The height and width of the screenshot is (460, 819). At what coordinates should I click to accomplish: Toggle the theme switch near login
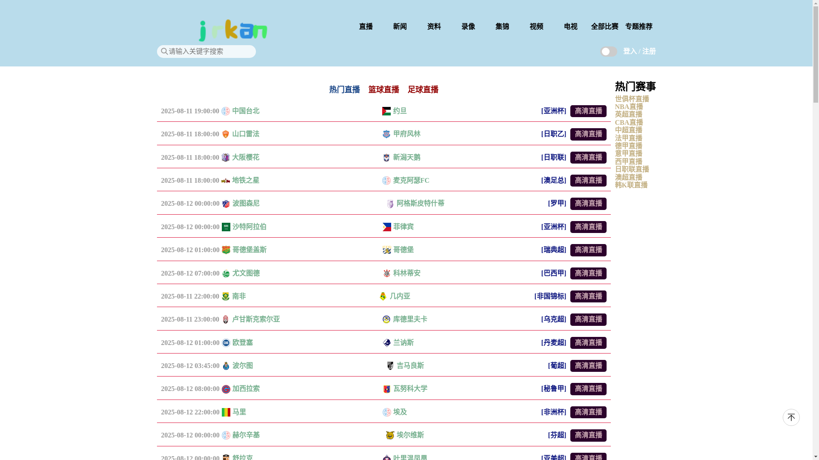pyautogui.click(x=609, y=52)
